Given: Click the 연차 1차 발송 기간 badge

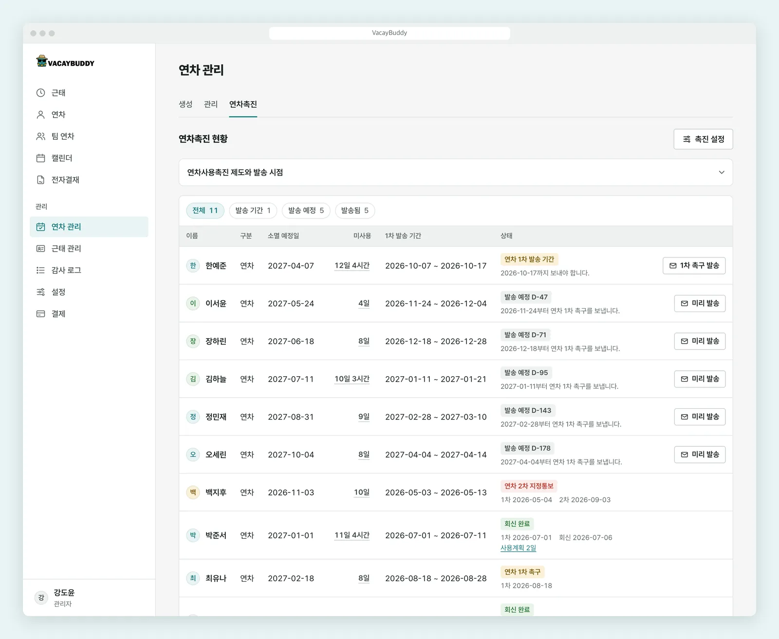Looking at the screenshot, I should tap(529, 259).
